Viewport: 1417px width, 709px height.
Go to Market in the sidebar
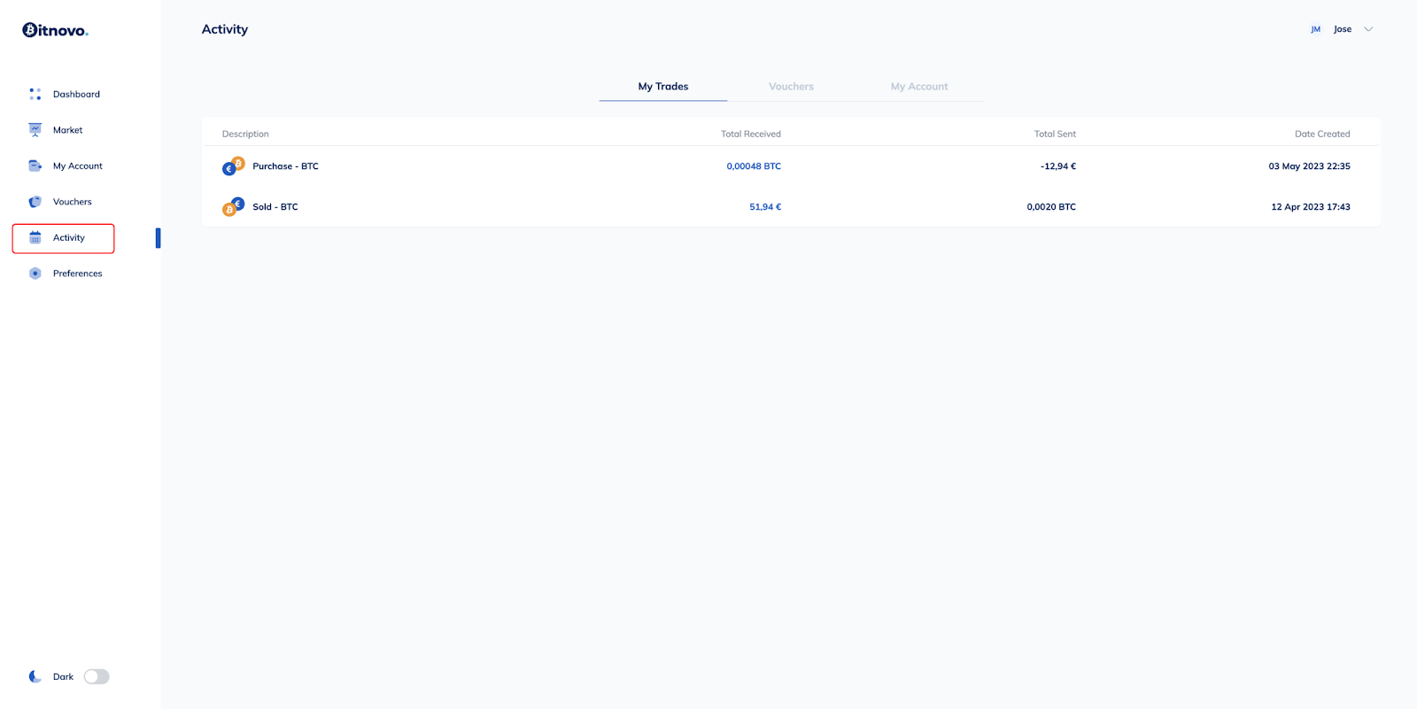click(67, 130)
